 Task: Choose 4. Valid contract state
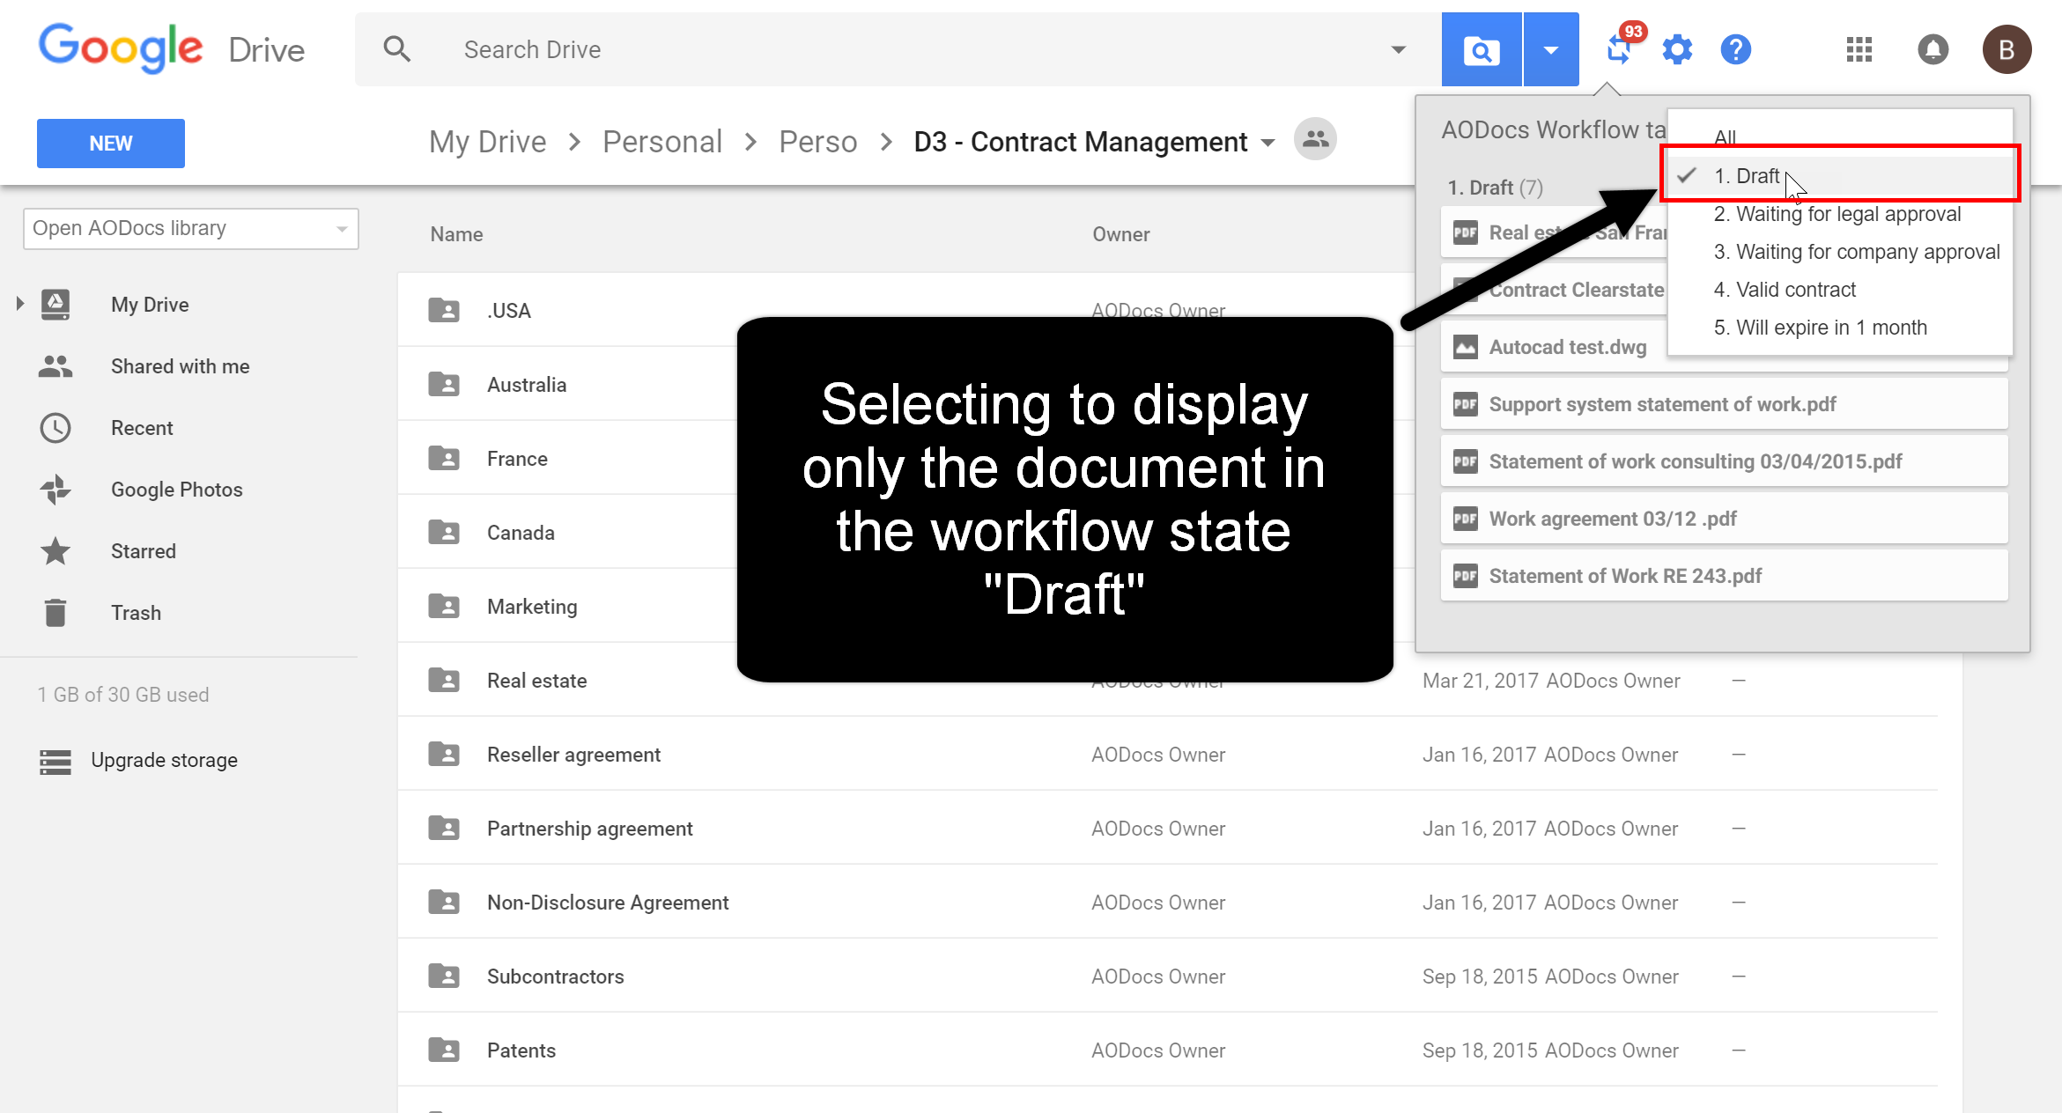1840,290
